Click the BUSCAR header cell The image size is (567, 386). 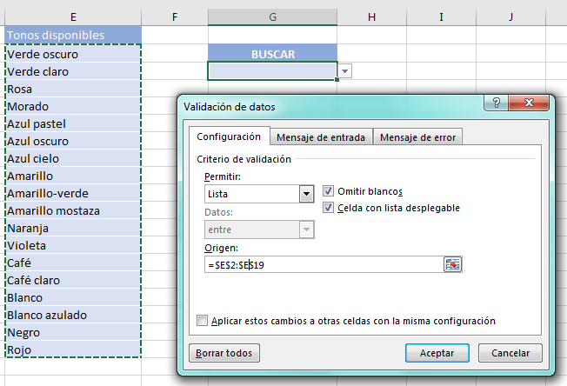coord(273,54)
